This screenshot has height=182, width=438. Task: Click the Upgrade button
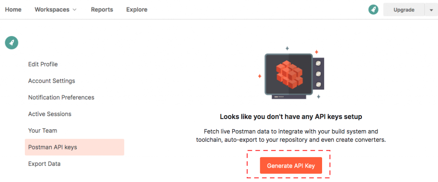click(404, 10)
